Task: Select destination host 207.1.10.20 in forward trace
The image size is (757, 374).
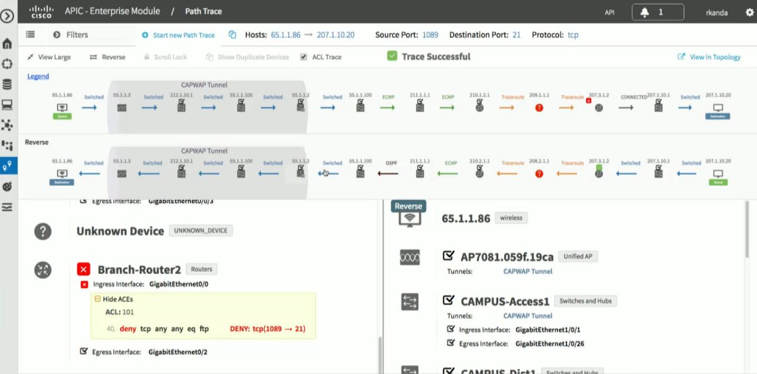Action: pos(717,107)
